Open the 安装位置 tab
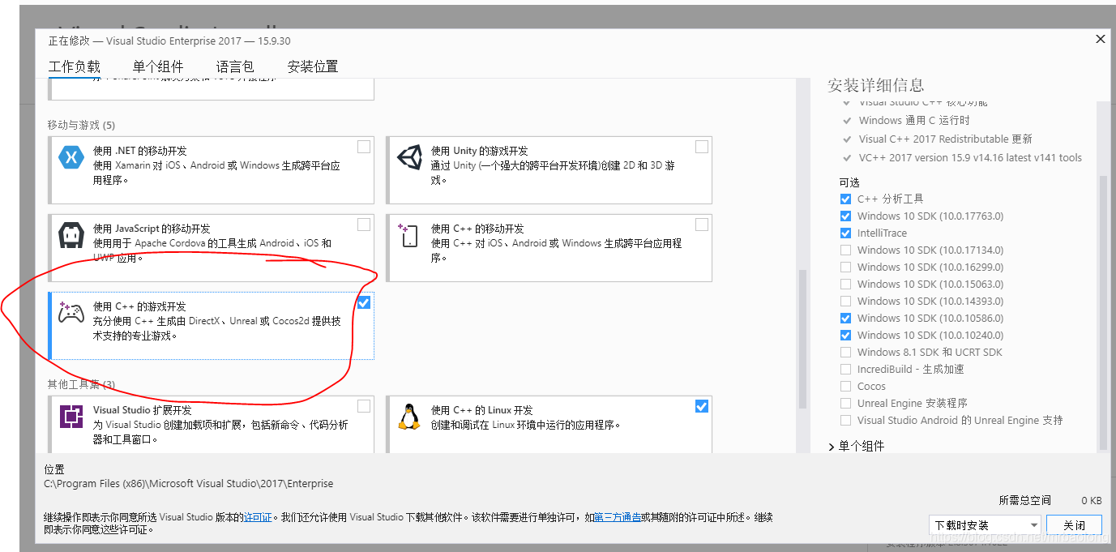Image resolution: width=1116 pixels, height=552 pixels. tap(312, 66)
